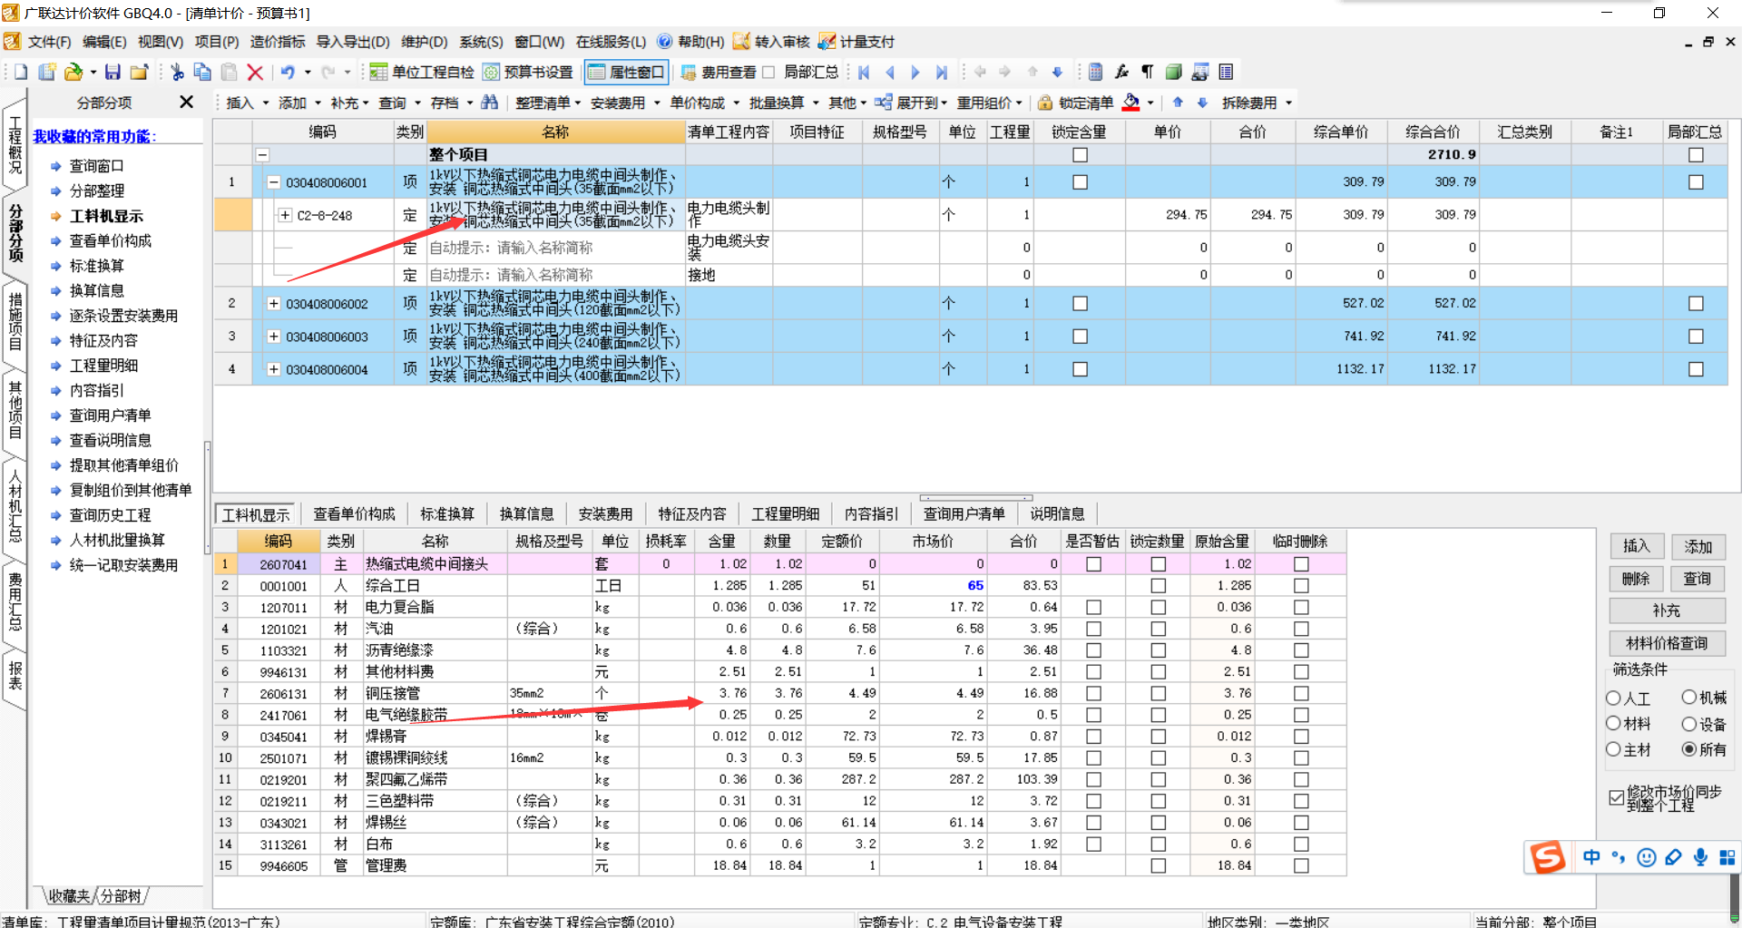The image size is (1742, 928).
Task: Check 局部汇总 box for item 030408006003
Action: click(x=1696, y=337)
